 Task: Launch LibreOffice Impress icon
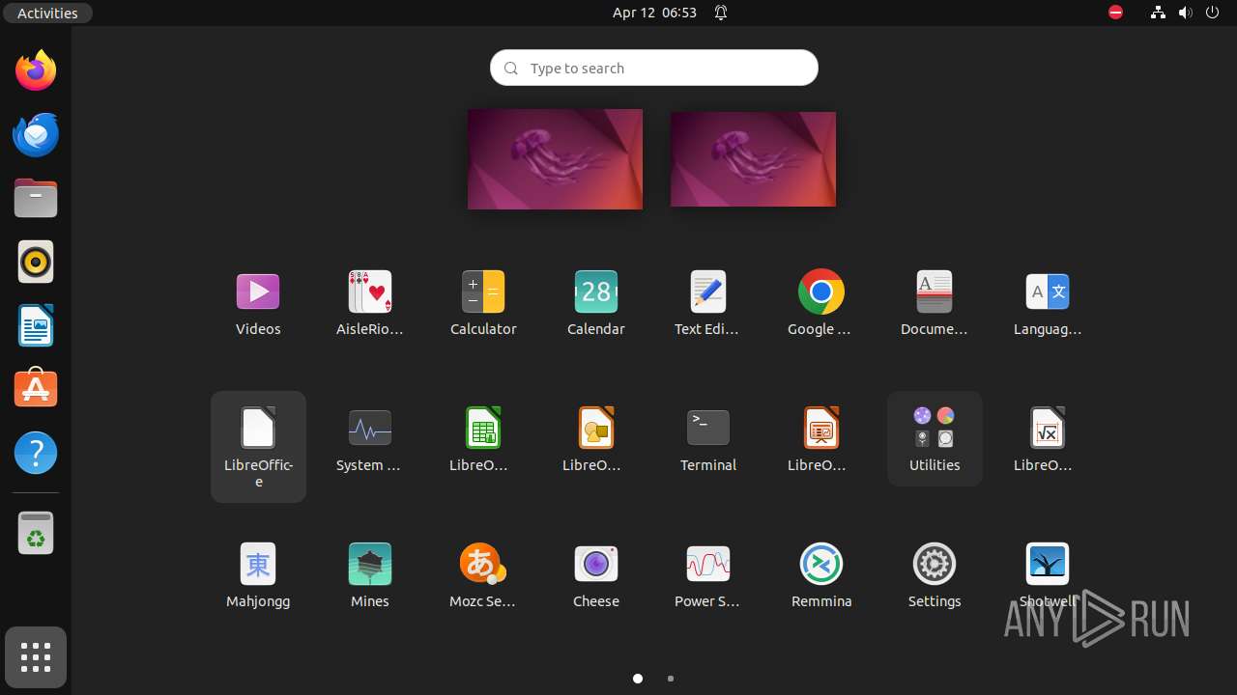821,439
